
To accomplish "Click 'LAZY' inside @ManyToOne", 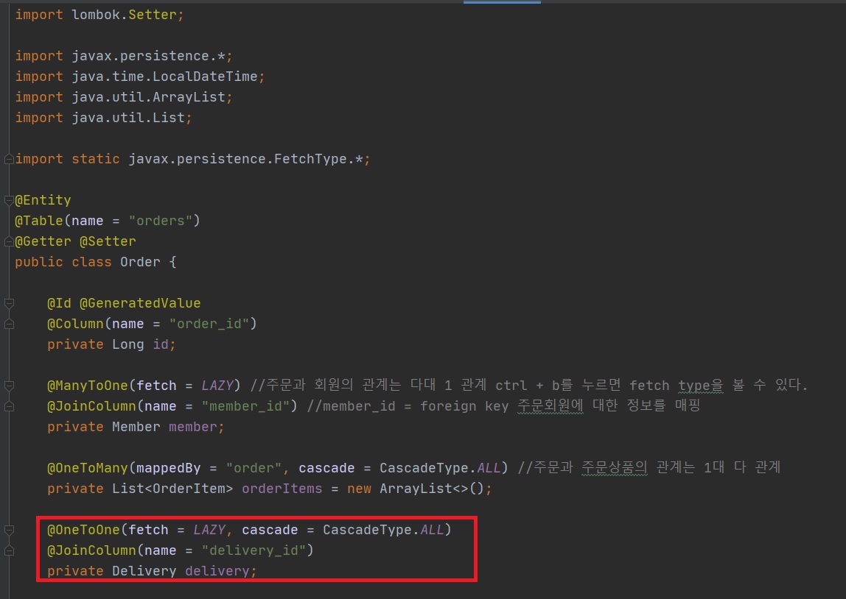I will (217, 386).
